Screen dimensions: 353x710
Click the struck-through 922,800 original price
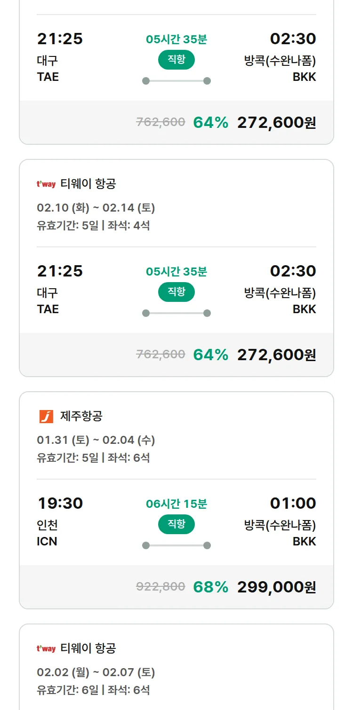[160, 586]
